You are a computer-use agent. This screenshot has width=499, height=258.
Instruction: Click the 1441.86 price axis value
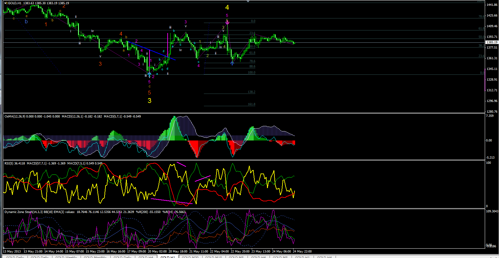(492, 5)
